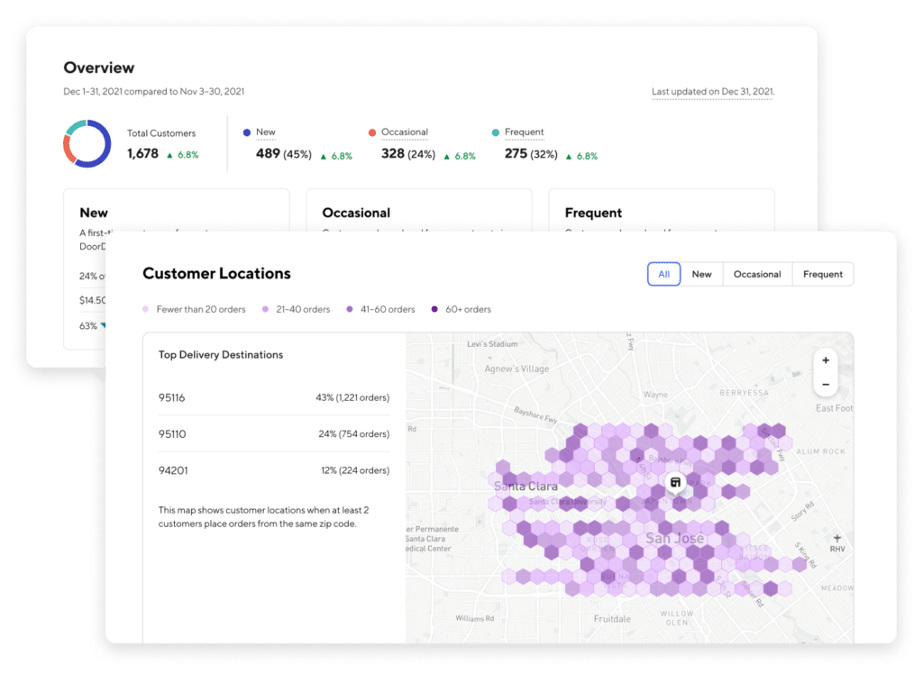Screen dimensions: 923x683
Task: Click the store location pin on map
Action: point(675,482)
